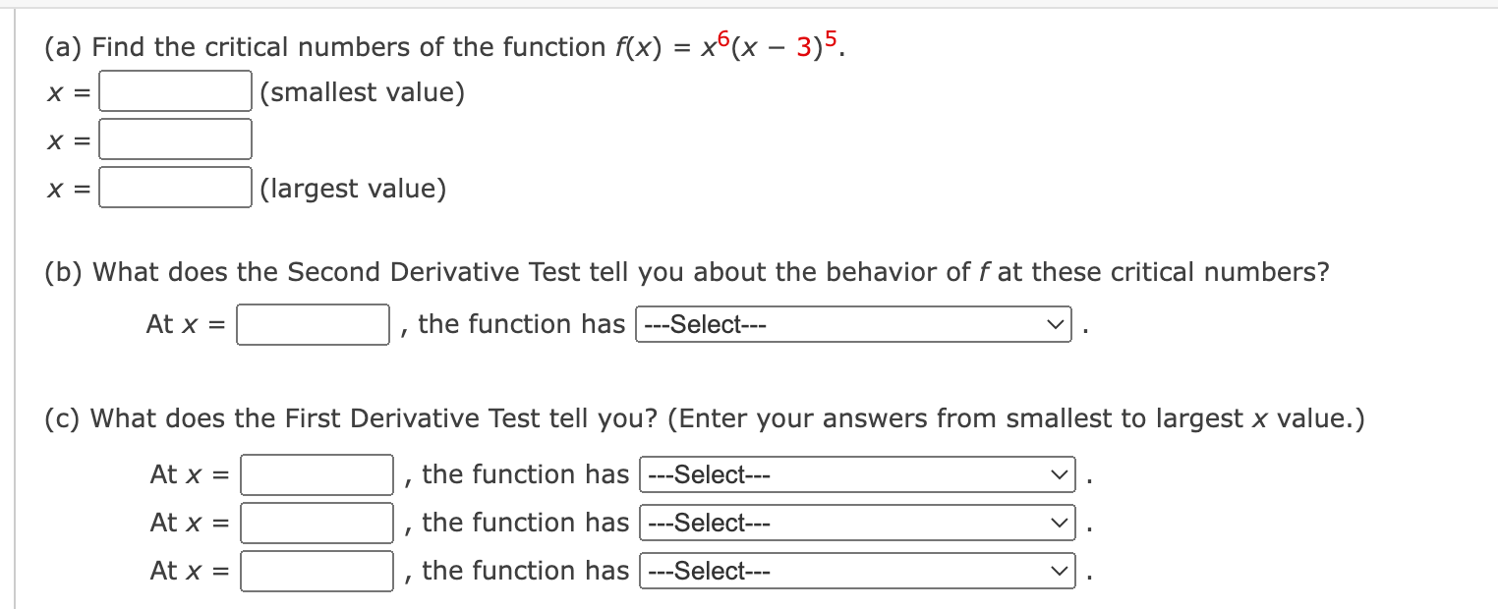
Task: Click the largest value critical number field
Action: tap(176, 188)
